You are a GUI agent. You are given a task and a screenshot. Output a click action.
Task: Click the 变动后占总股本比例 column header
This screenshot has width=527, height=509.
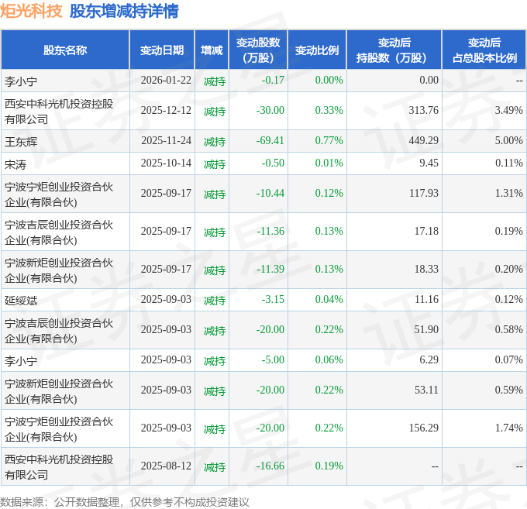click(484, 50)
